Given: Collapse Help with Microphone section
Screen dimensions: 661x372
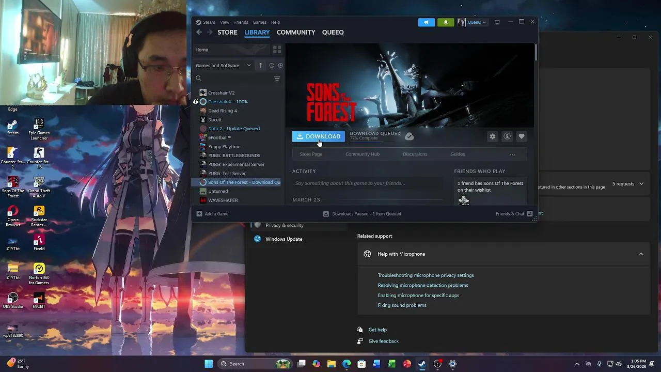Looking at the screenshot, I should click(x=641, y=254).
